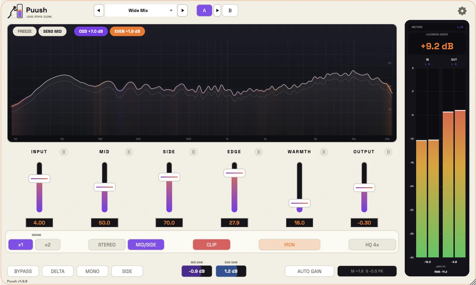
Task: Toggle MONO monitoring
Action: point(92,271)
